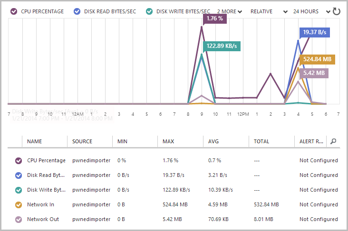Image resolution: width=348 pixels, height=231 pixels.
Task: Click the 0.7 % average value
Action: click(x=214, y=160)
